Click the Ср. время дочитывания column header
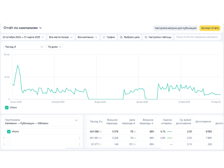Viewport: 224px width, 168px height. (183, 122)
